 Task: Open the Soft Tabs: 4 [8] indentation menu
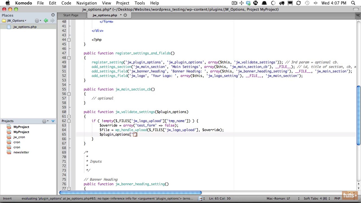(x=315, y=198)
